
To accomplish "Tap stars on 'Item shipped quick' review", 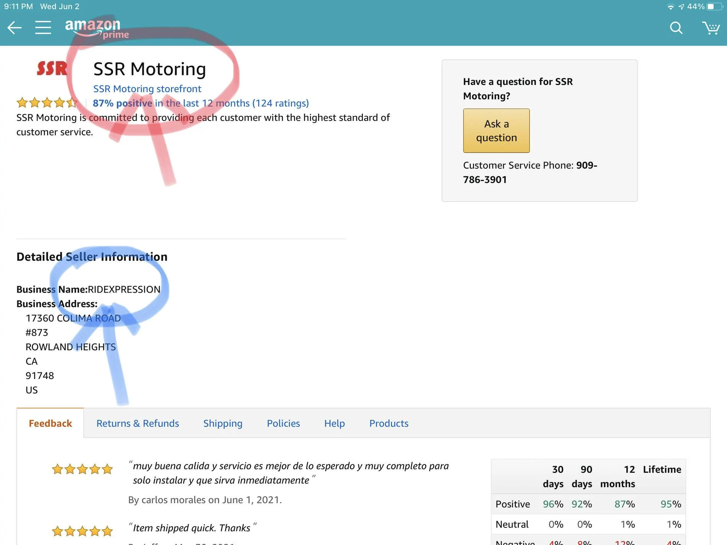I will click(x=82, y=531).
